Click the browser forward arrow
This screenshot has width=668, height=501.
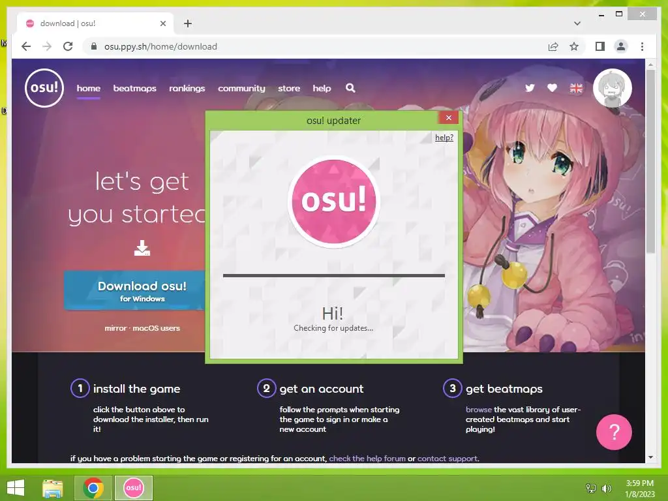click(47, 46)
